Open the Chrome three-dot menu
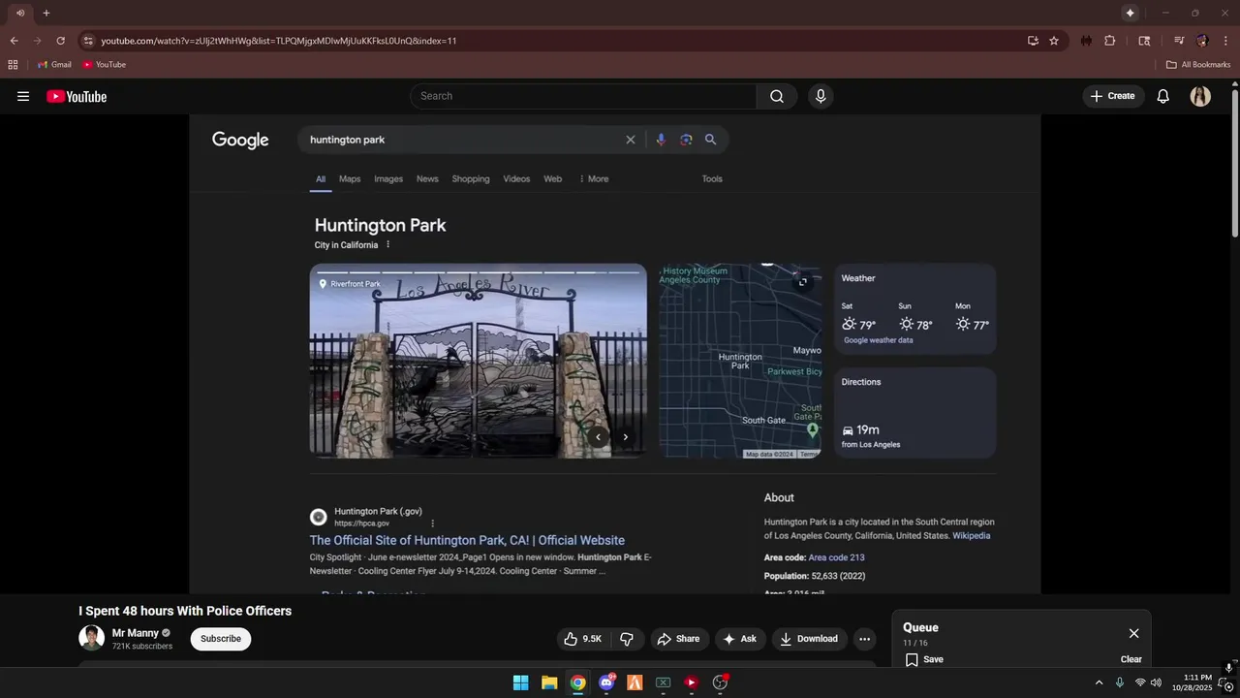The width and height of the screenshot is (1240, 698). [1225, 41]
